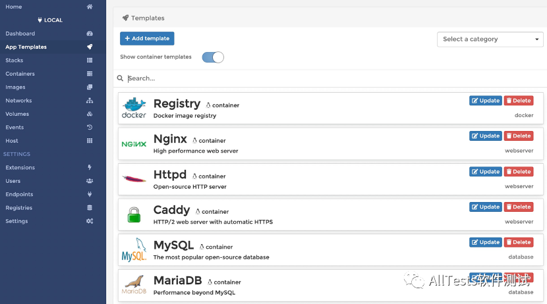Click the Containers server icon

click(90, 74)
